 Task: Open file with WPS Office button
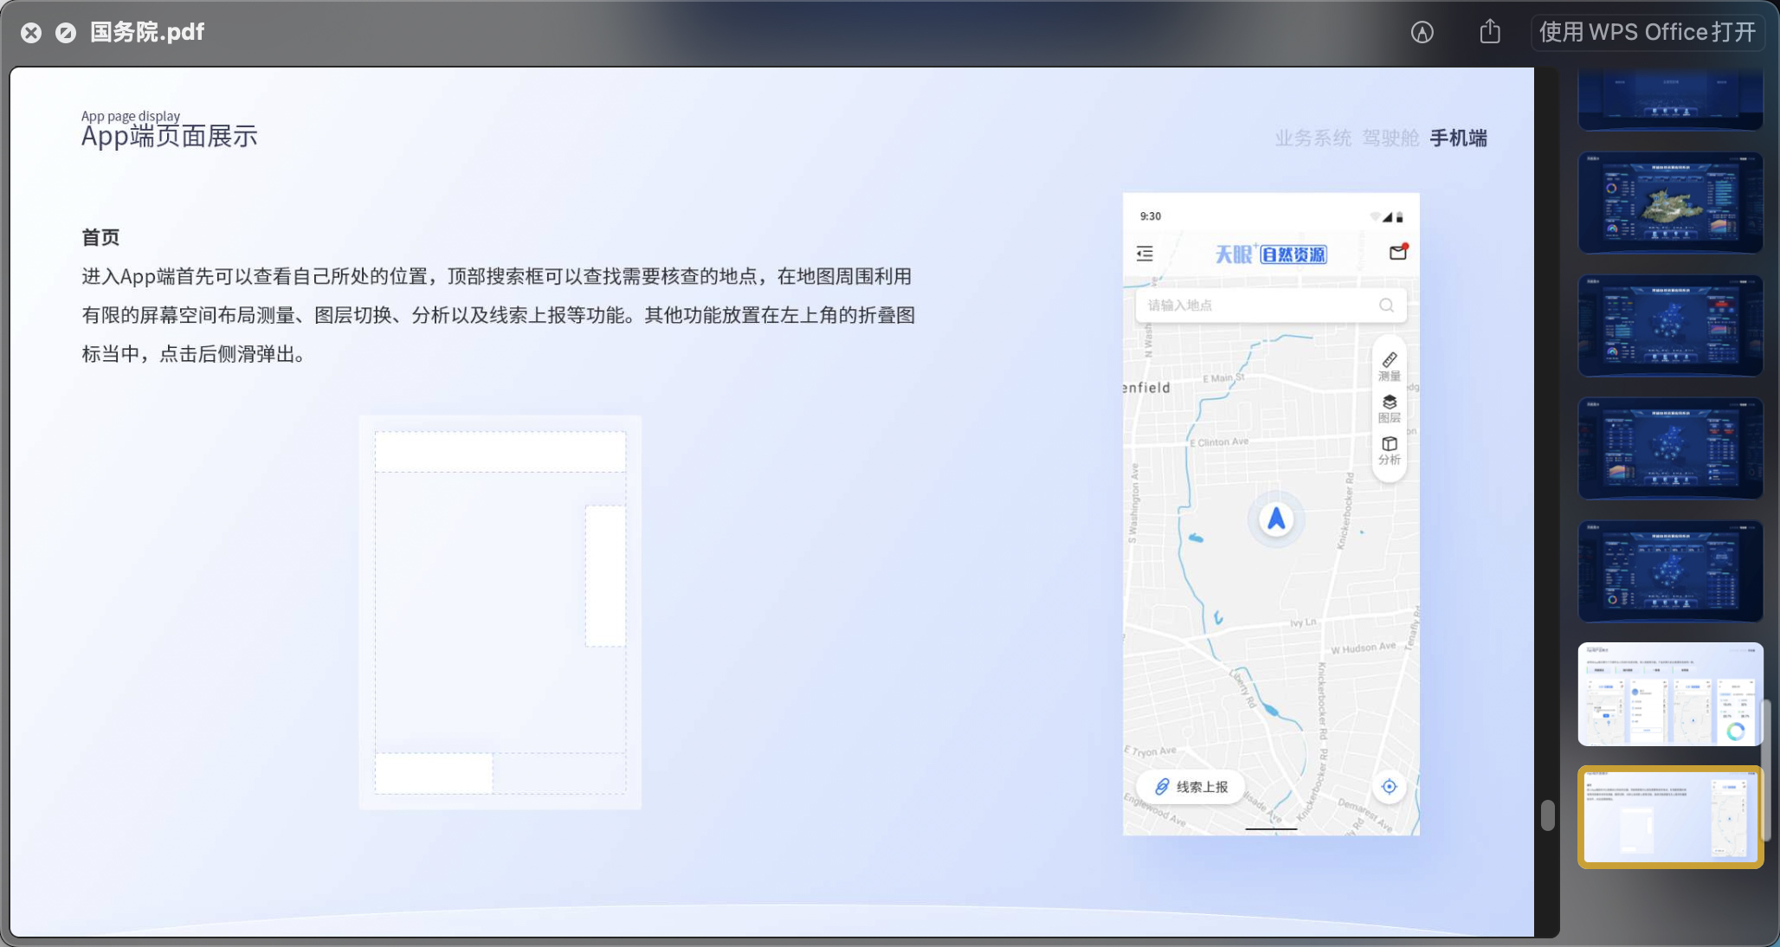[x=1648, y=32]
